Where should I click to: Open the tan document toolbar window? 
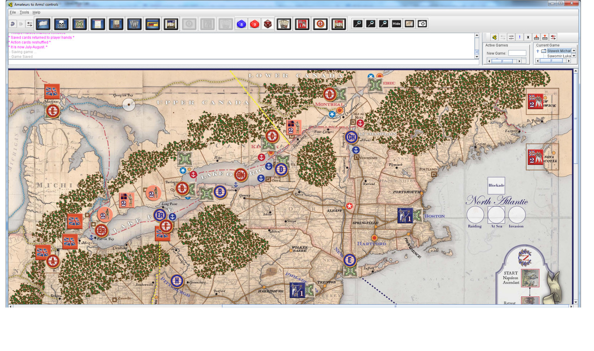pyautogui.click(x=116, y=24)
